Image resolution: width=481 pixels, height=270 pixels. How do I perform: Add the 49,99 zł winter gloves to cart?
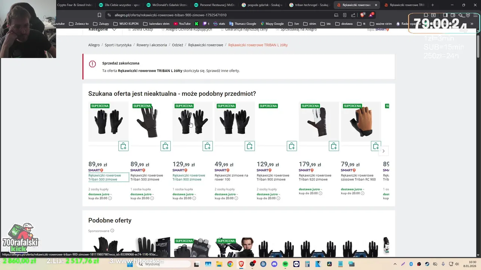250,146
